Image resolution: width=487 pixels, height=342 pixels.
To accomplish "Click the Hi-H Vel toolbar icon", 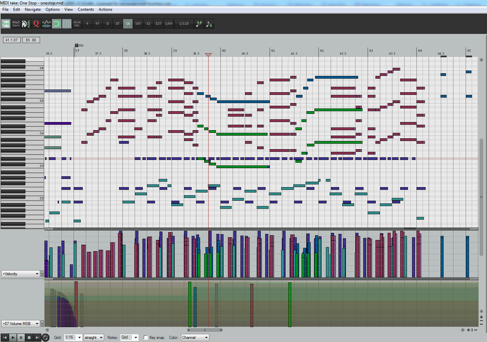I will [76, 24].
